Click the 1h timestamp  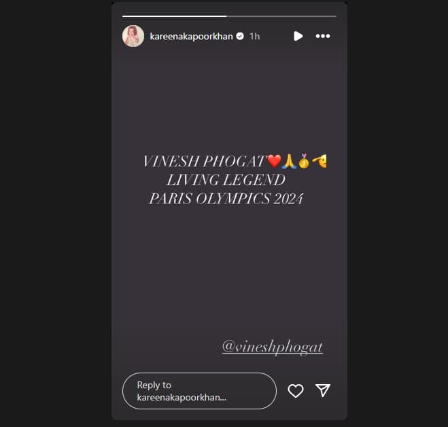(x=254, y=36)
